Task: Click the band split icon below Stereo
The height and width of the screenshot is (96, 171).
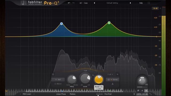Action: (112, 84)
